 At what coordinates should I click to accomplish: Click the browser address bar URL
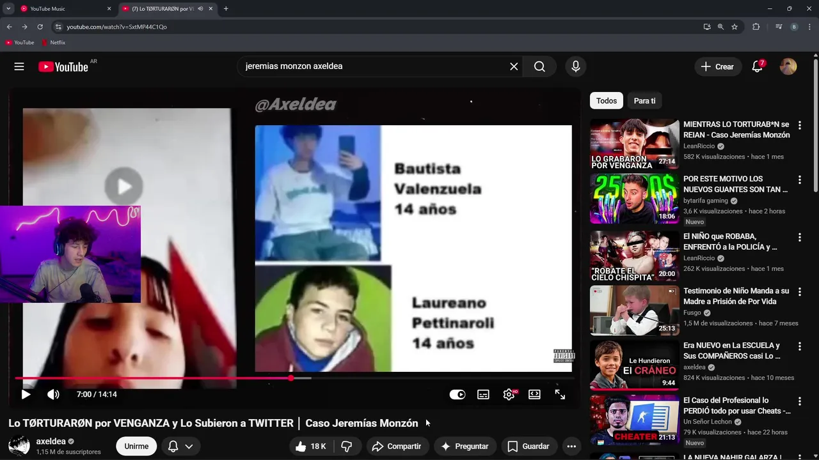[116, 27]
